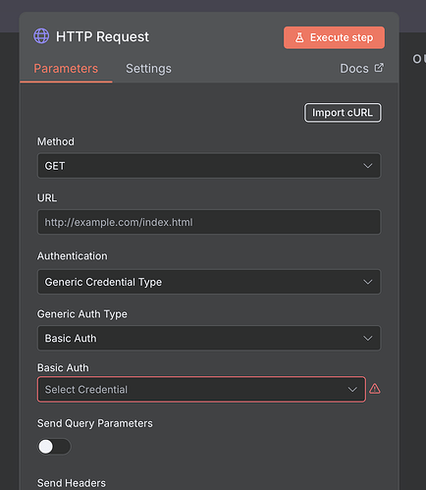This screenshot has width=426, height=490.
Task: Switch to the Parameters tab
Action: (x=66, y=69)
